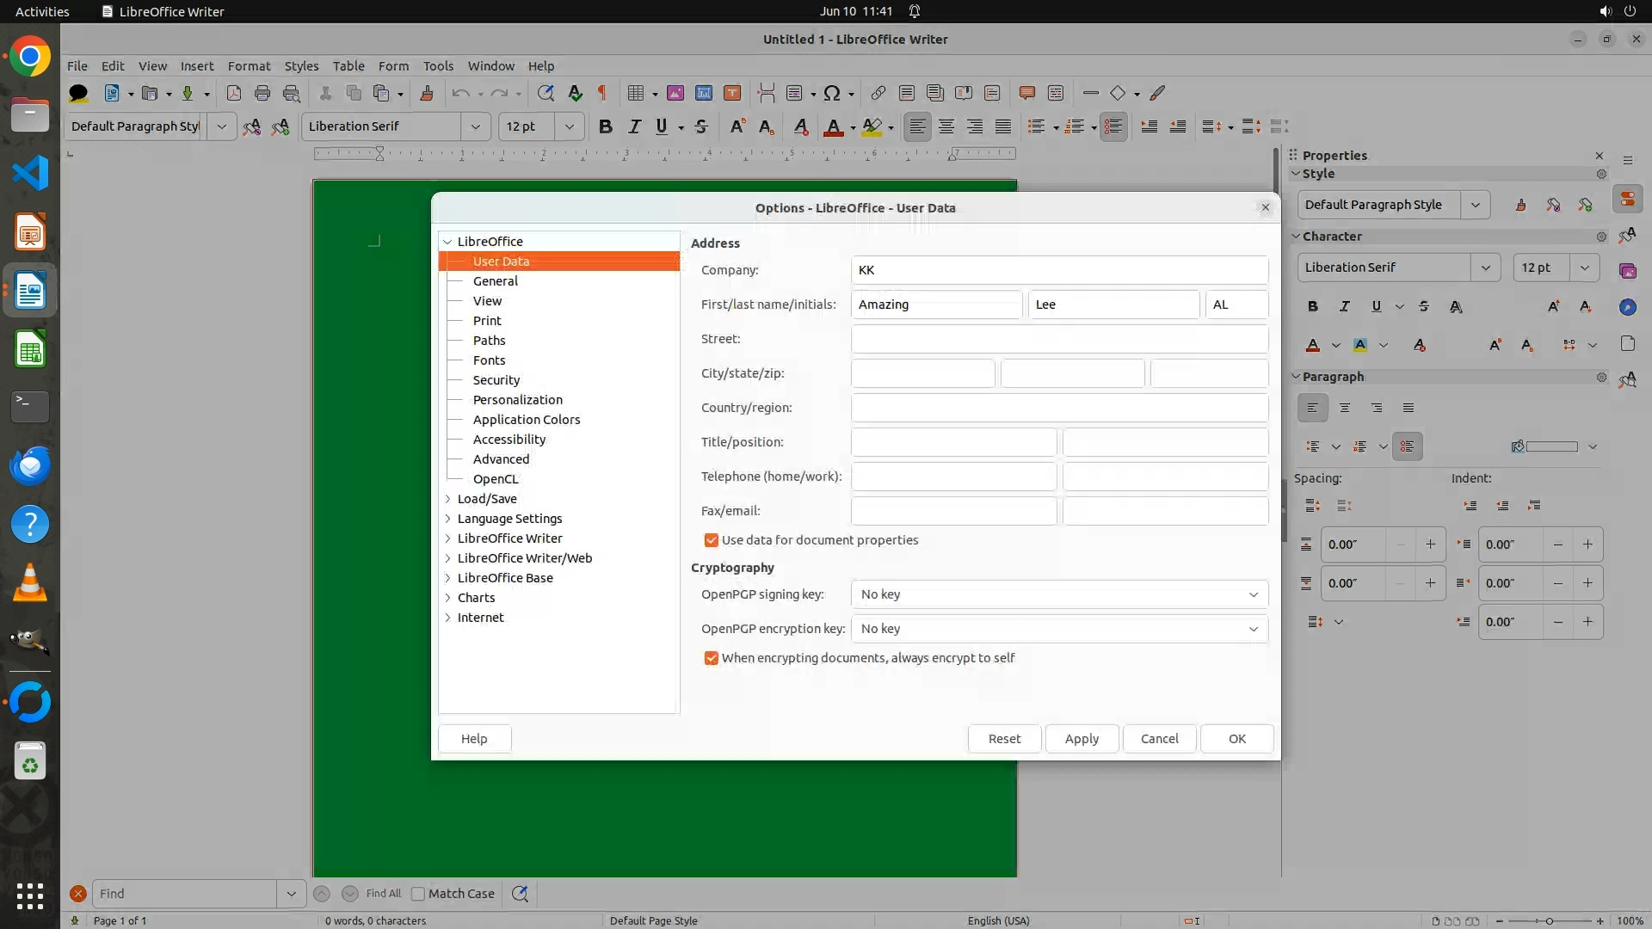1652x929 pixels.
Task: Click the Italic toolbar icon
Action: point(634,126)
